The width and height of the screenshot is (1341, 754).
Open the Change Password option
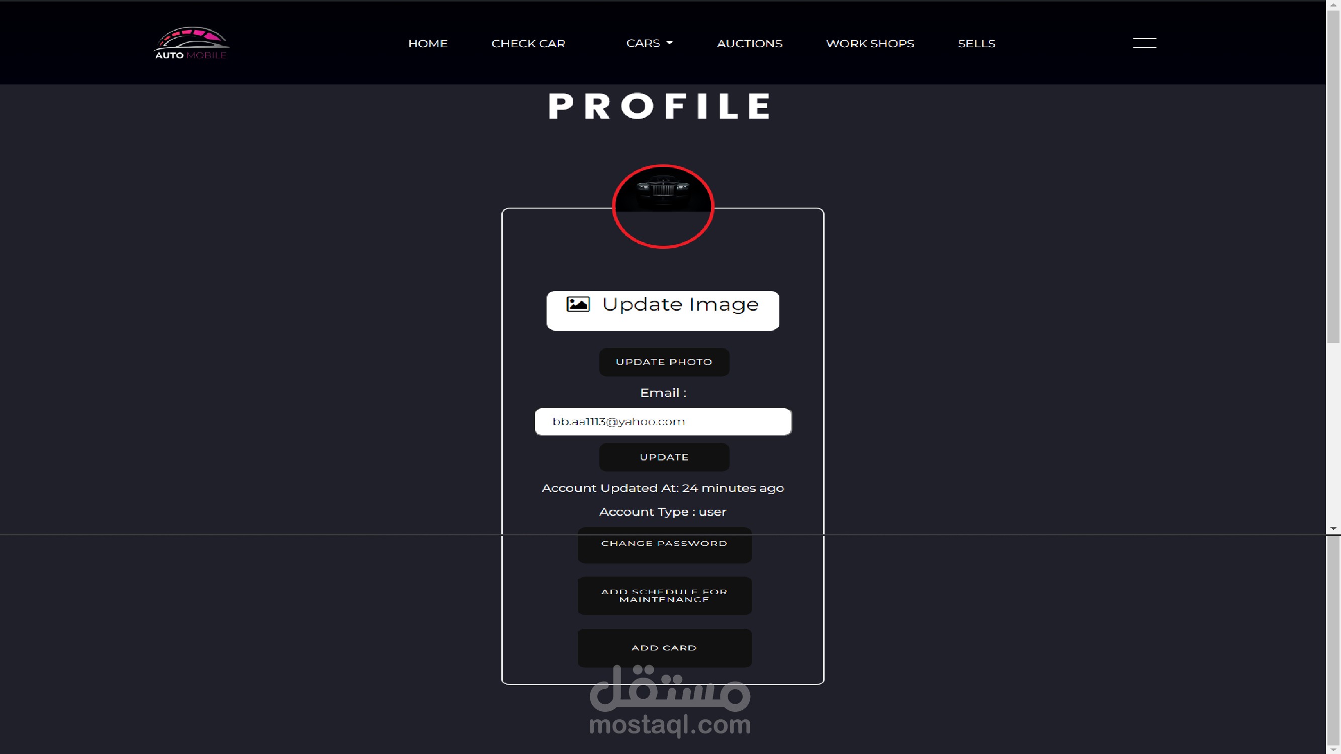(664, 544)
